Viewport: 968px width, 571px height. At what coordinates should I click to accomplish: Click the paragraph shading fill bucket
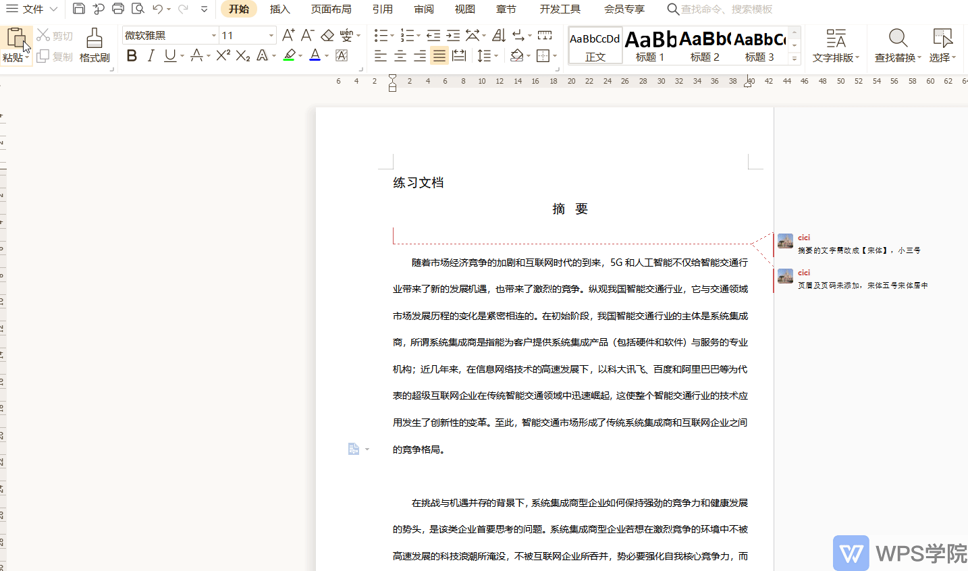516,55
